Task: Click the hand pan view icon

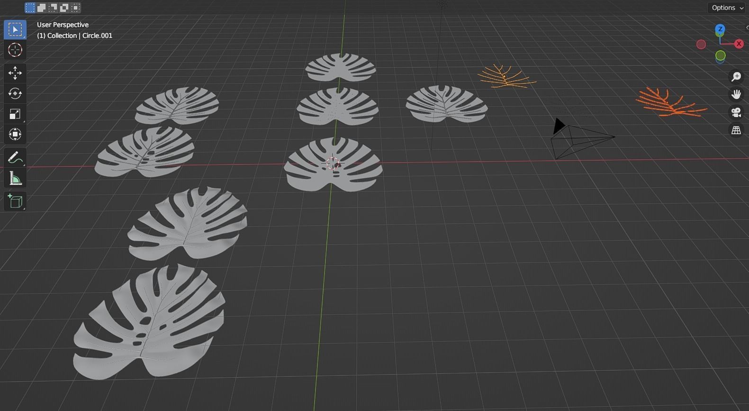Action: [x=736, y=94]
